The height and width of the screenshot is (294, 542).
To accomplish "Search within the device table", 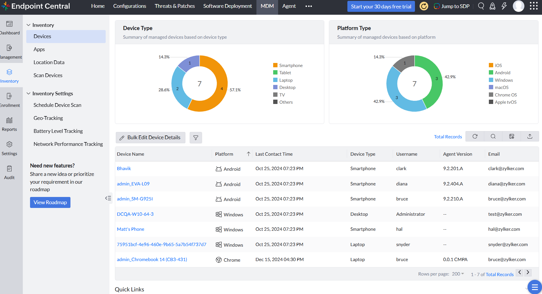I will point(493,136).
